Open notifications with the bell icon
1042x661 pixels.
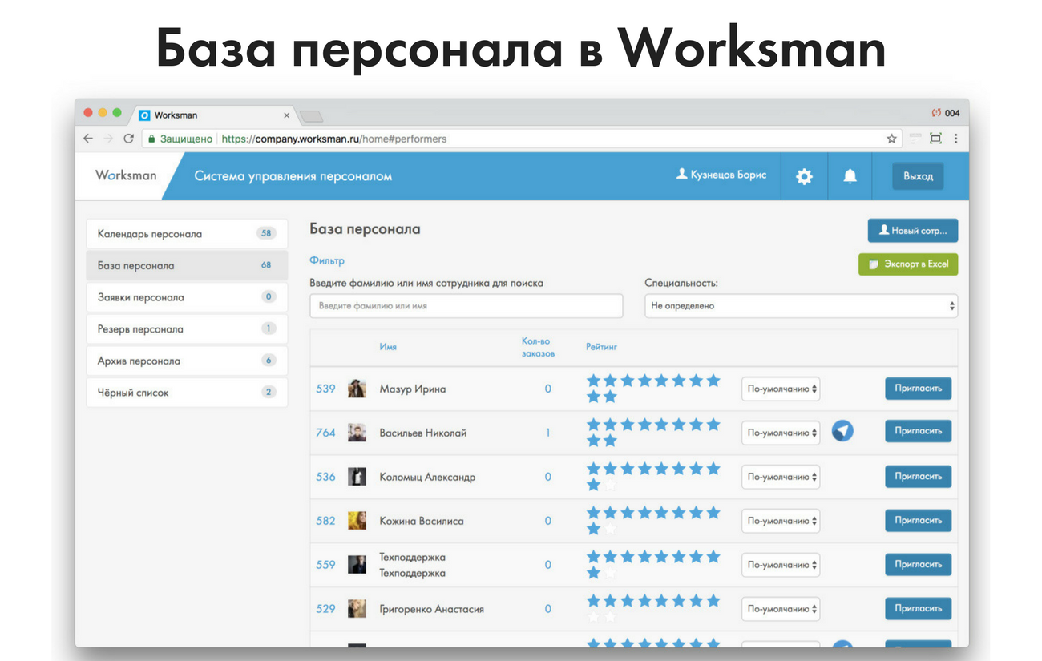pos(850,176)
